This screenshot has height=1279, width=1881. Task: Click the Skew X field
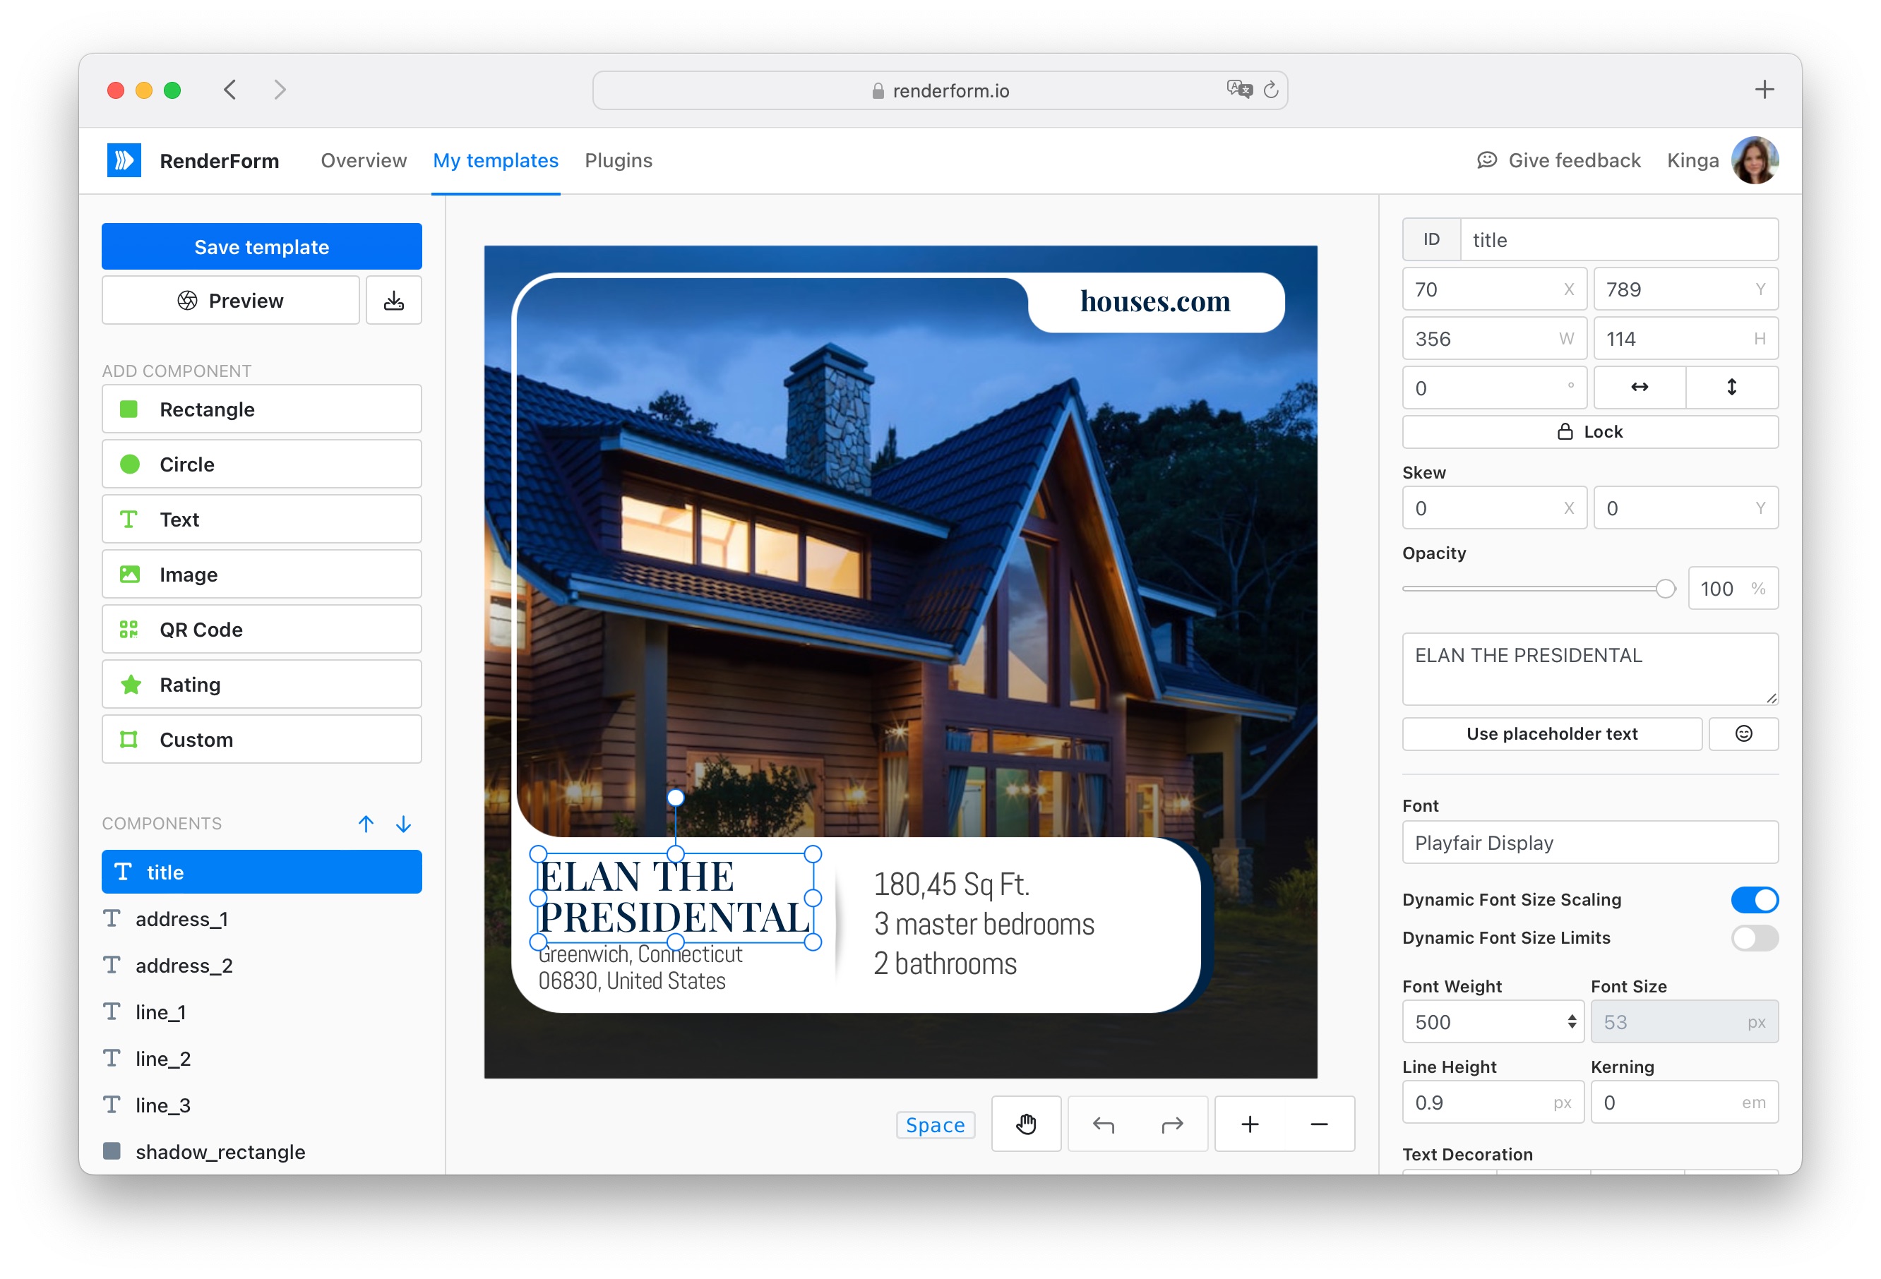1494,508
